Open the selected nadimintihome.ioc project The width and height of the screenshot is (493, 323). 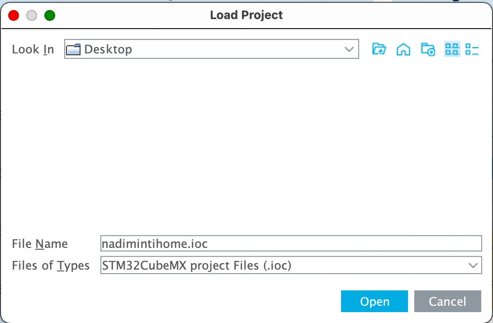374,301
